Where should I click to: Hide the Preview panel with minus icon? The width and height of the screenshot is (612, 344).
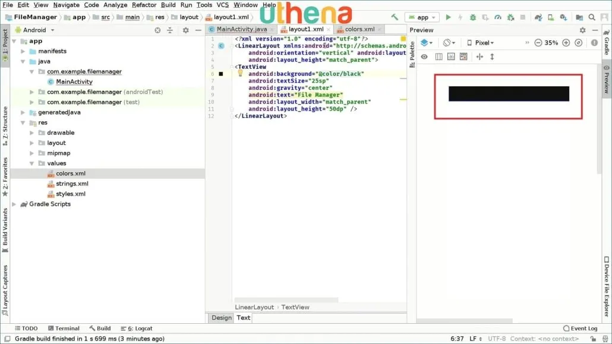coord(595,30)
